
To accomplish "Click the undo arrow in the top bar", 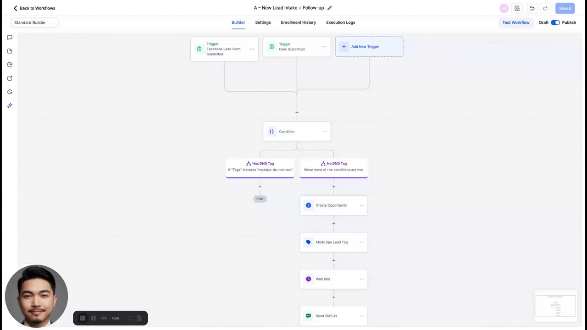I will click(532, 8).
